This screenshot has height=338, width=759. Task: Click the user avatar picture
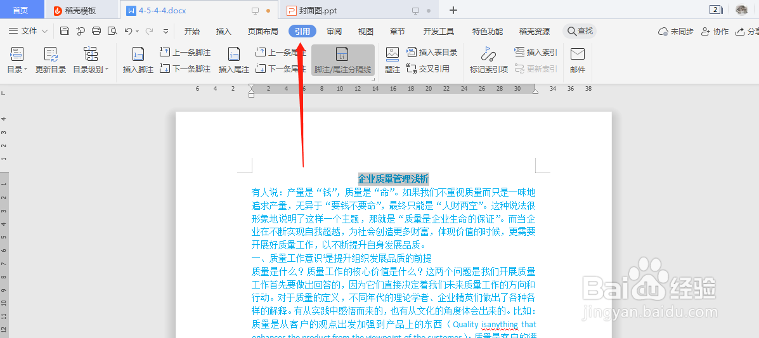coord(741,10)
